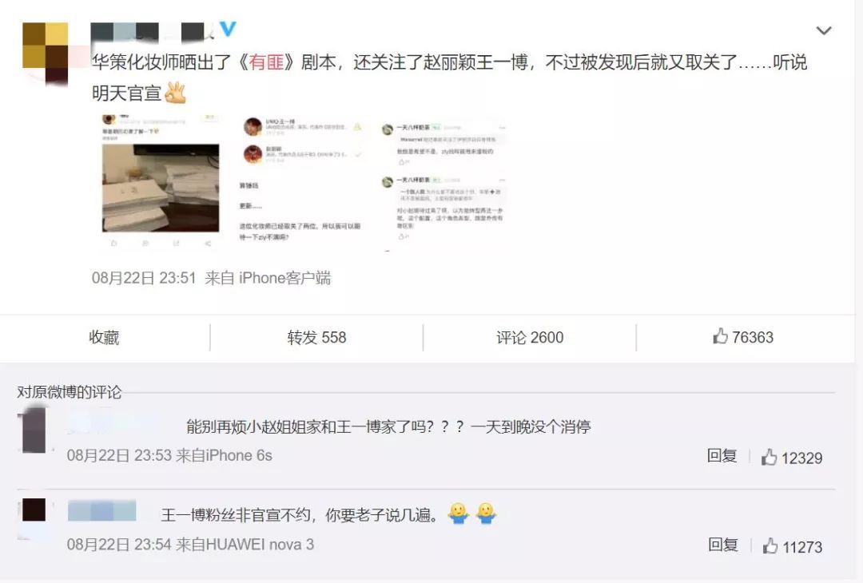
Task: Click the 08月22日 23:51 post timestamp
Action: (x=144, y=278)
